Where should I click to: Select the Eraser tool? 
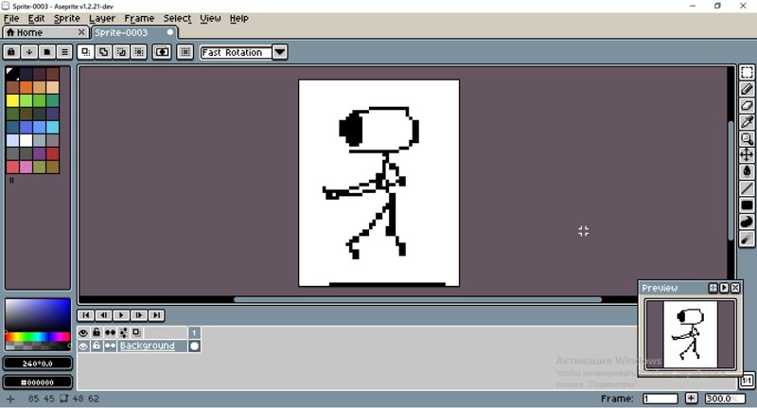747,106
